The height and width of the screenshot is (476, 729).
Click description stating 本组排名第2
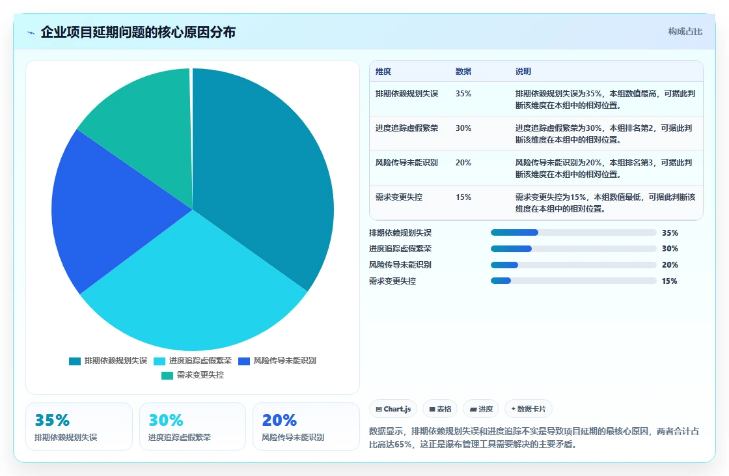[x=603, y=134]
